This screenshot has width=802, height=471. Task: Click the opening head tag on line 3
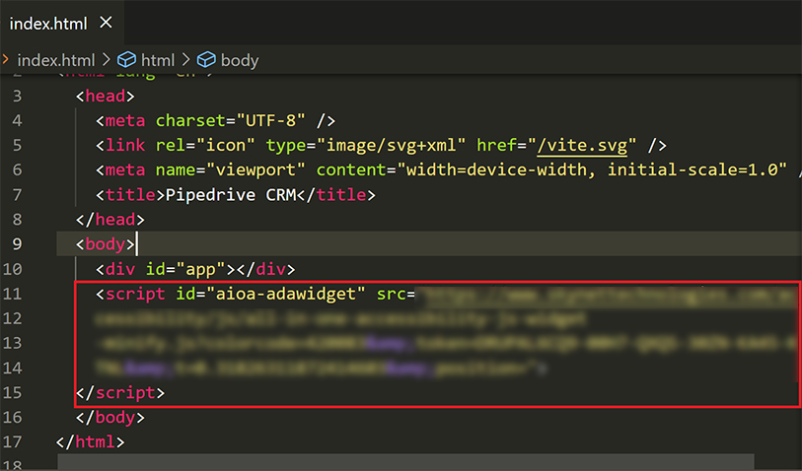coord(106,97)
